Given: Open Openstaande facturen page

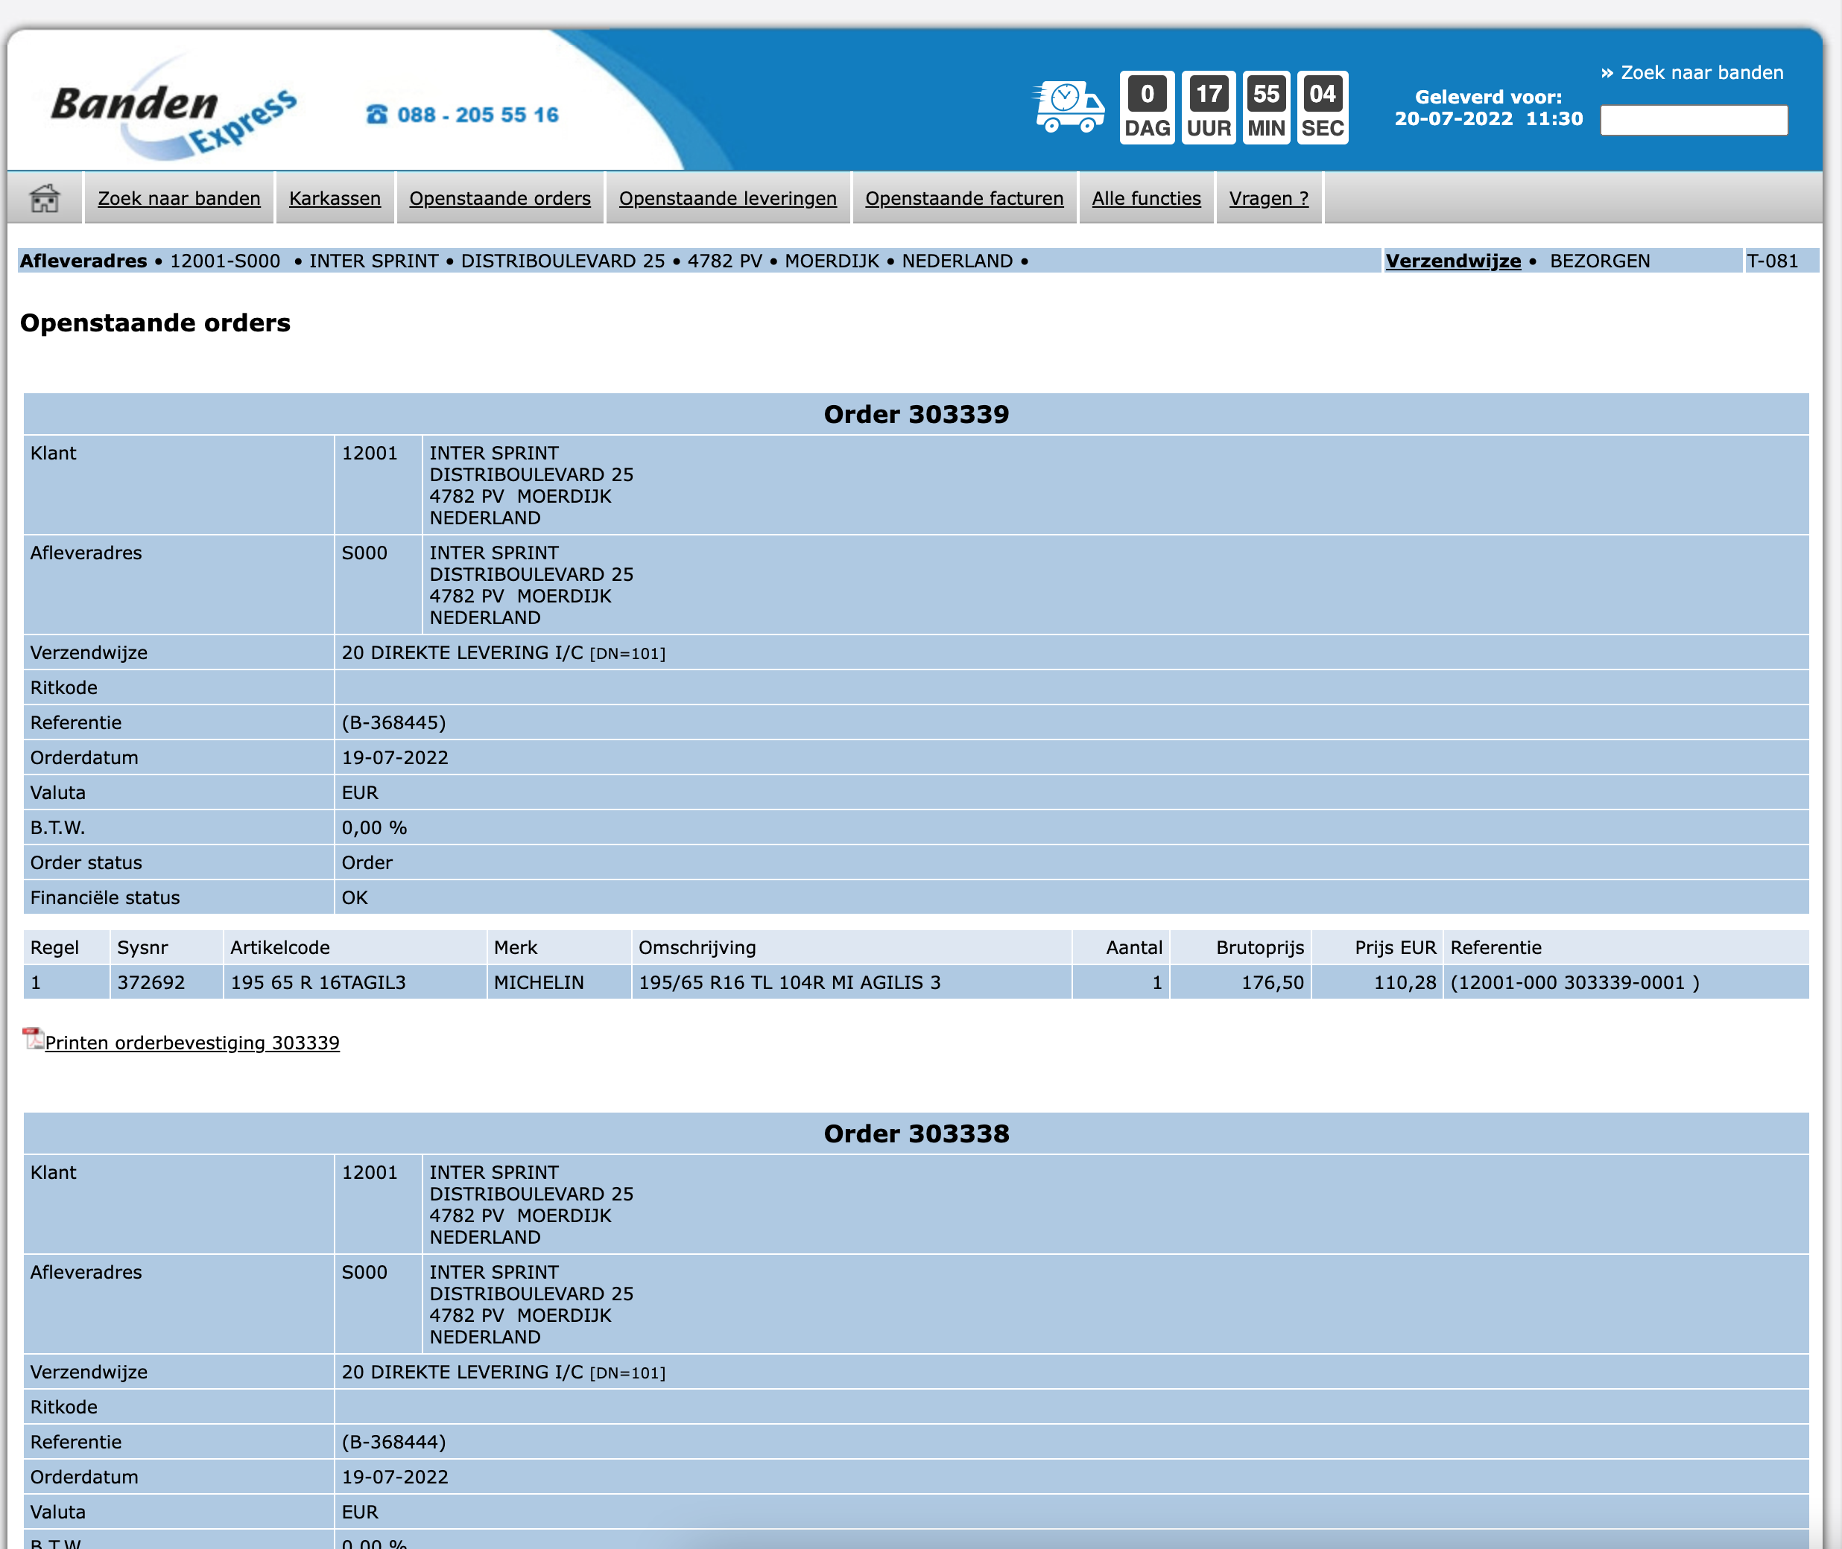Looking at the screenshot, I should point(963,198).
